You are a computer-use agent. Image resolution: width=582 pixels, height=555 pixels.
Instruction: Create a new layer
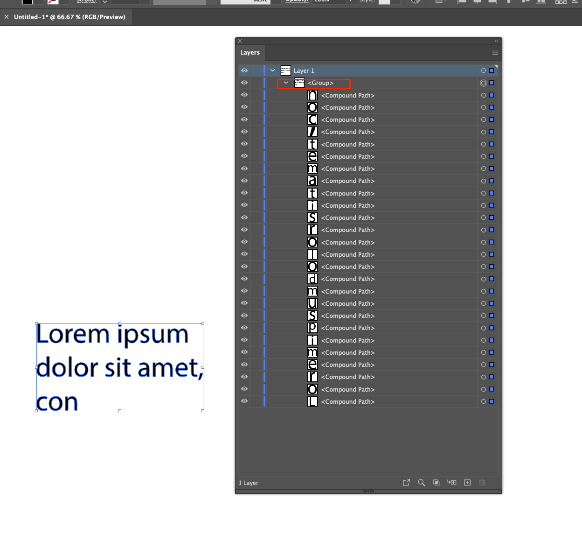[x=467, y=483]
